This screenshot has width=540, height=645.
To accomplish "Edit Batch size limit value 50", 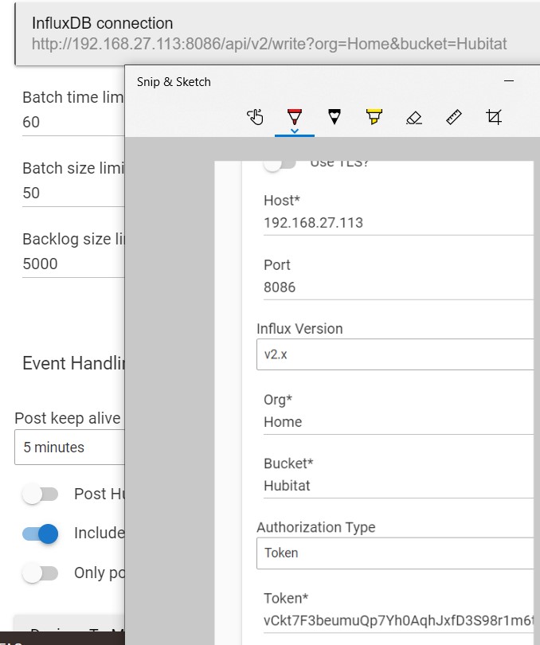I will (73, 193).
